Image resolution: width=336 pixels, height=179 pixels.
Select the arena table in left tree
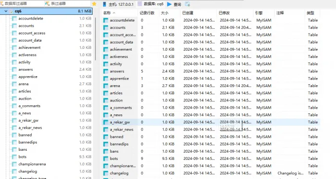(x=24, y=84)
